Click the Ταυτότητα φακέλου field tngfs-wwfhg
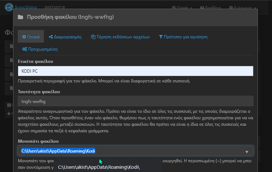This screenshot has width=272, height=172. tap(136, 101)
